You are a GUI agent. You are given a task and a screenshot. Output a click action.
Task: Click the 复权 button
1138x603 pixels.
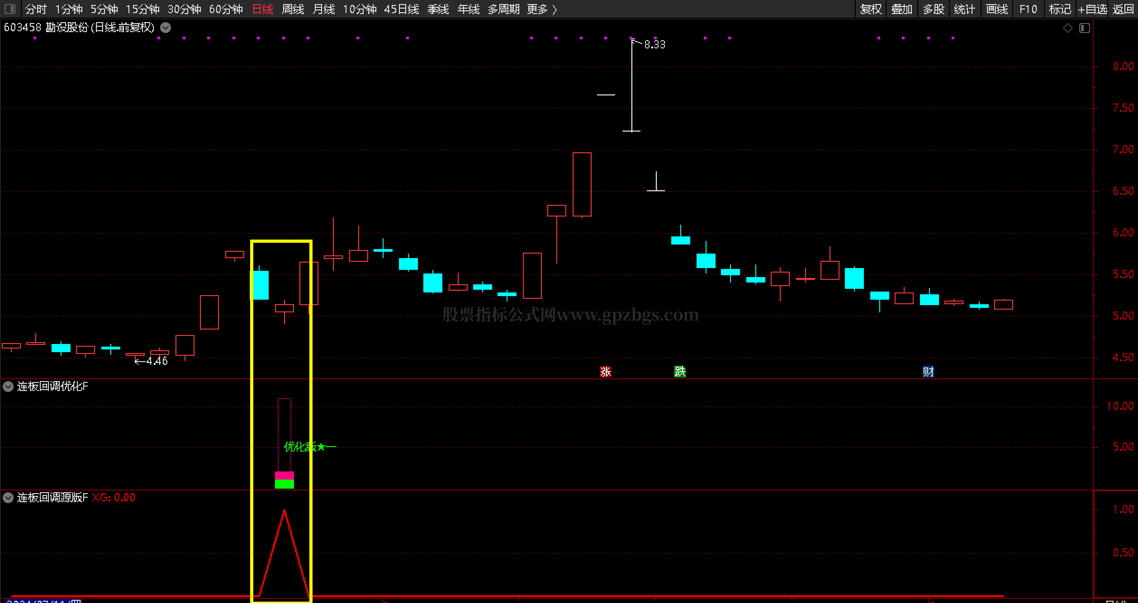tap(871, 9)
